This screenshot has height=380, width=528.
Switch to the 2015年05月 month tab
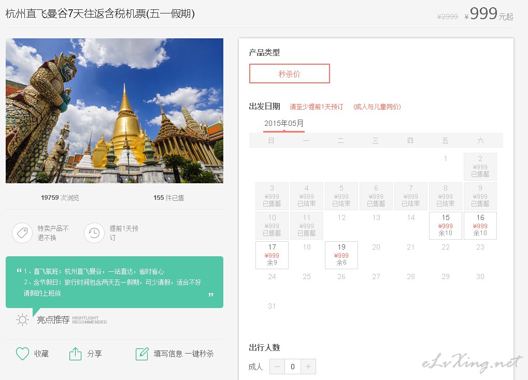click(x=284, y=123)
